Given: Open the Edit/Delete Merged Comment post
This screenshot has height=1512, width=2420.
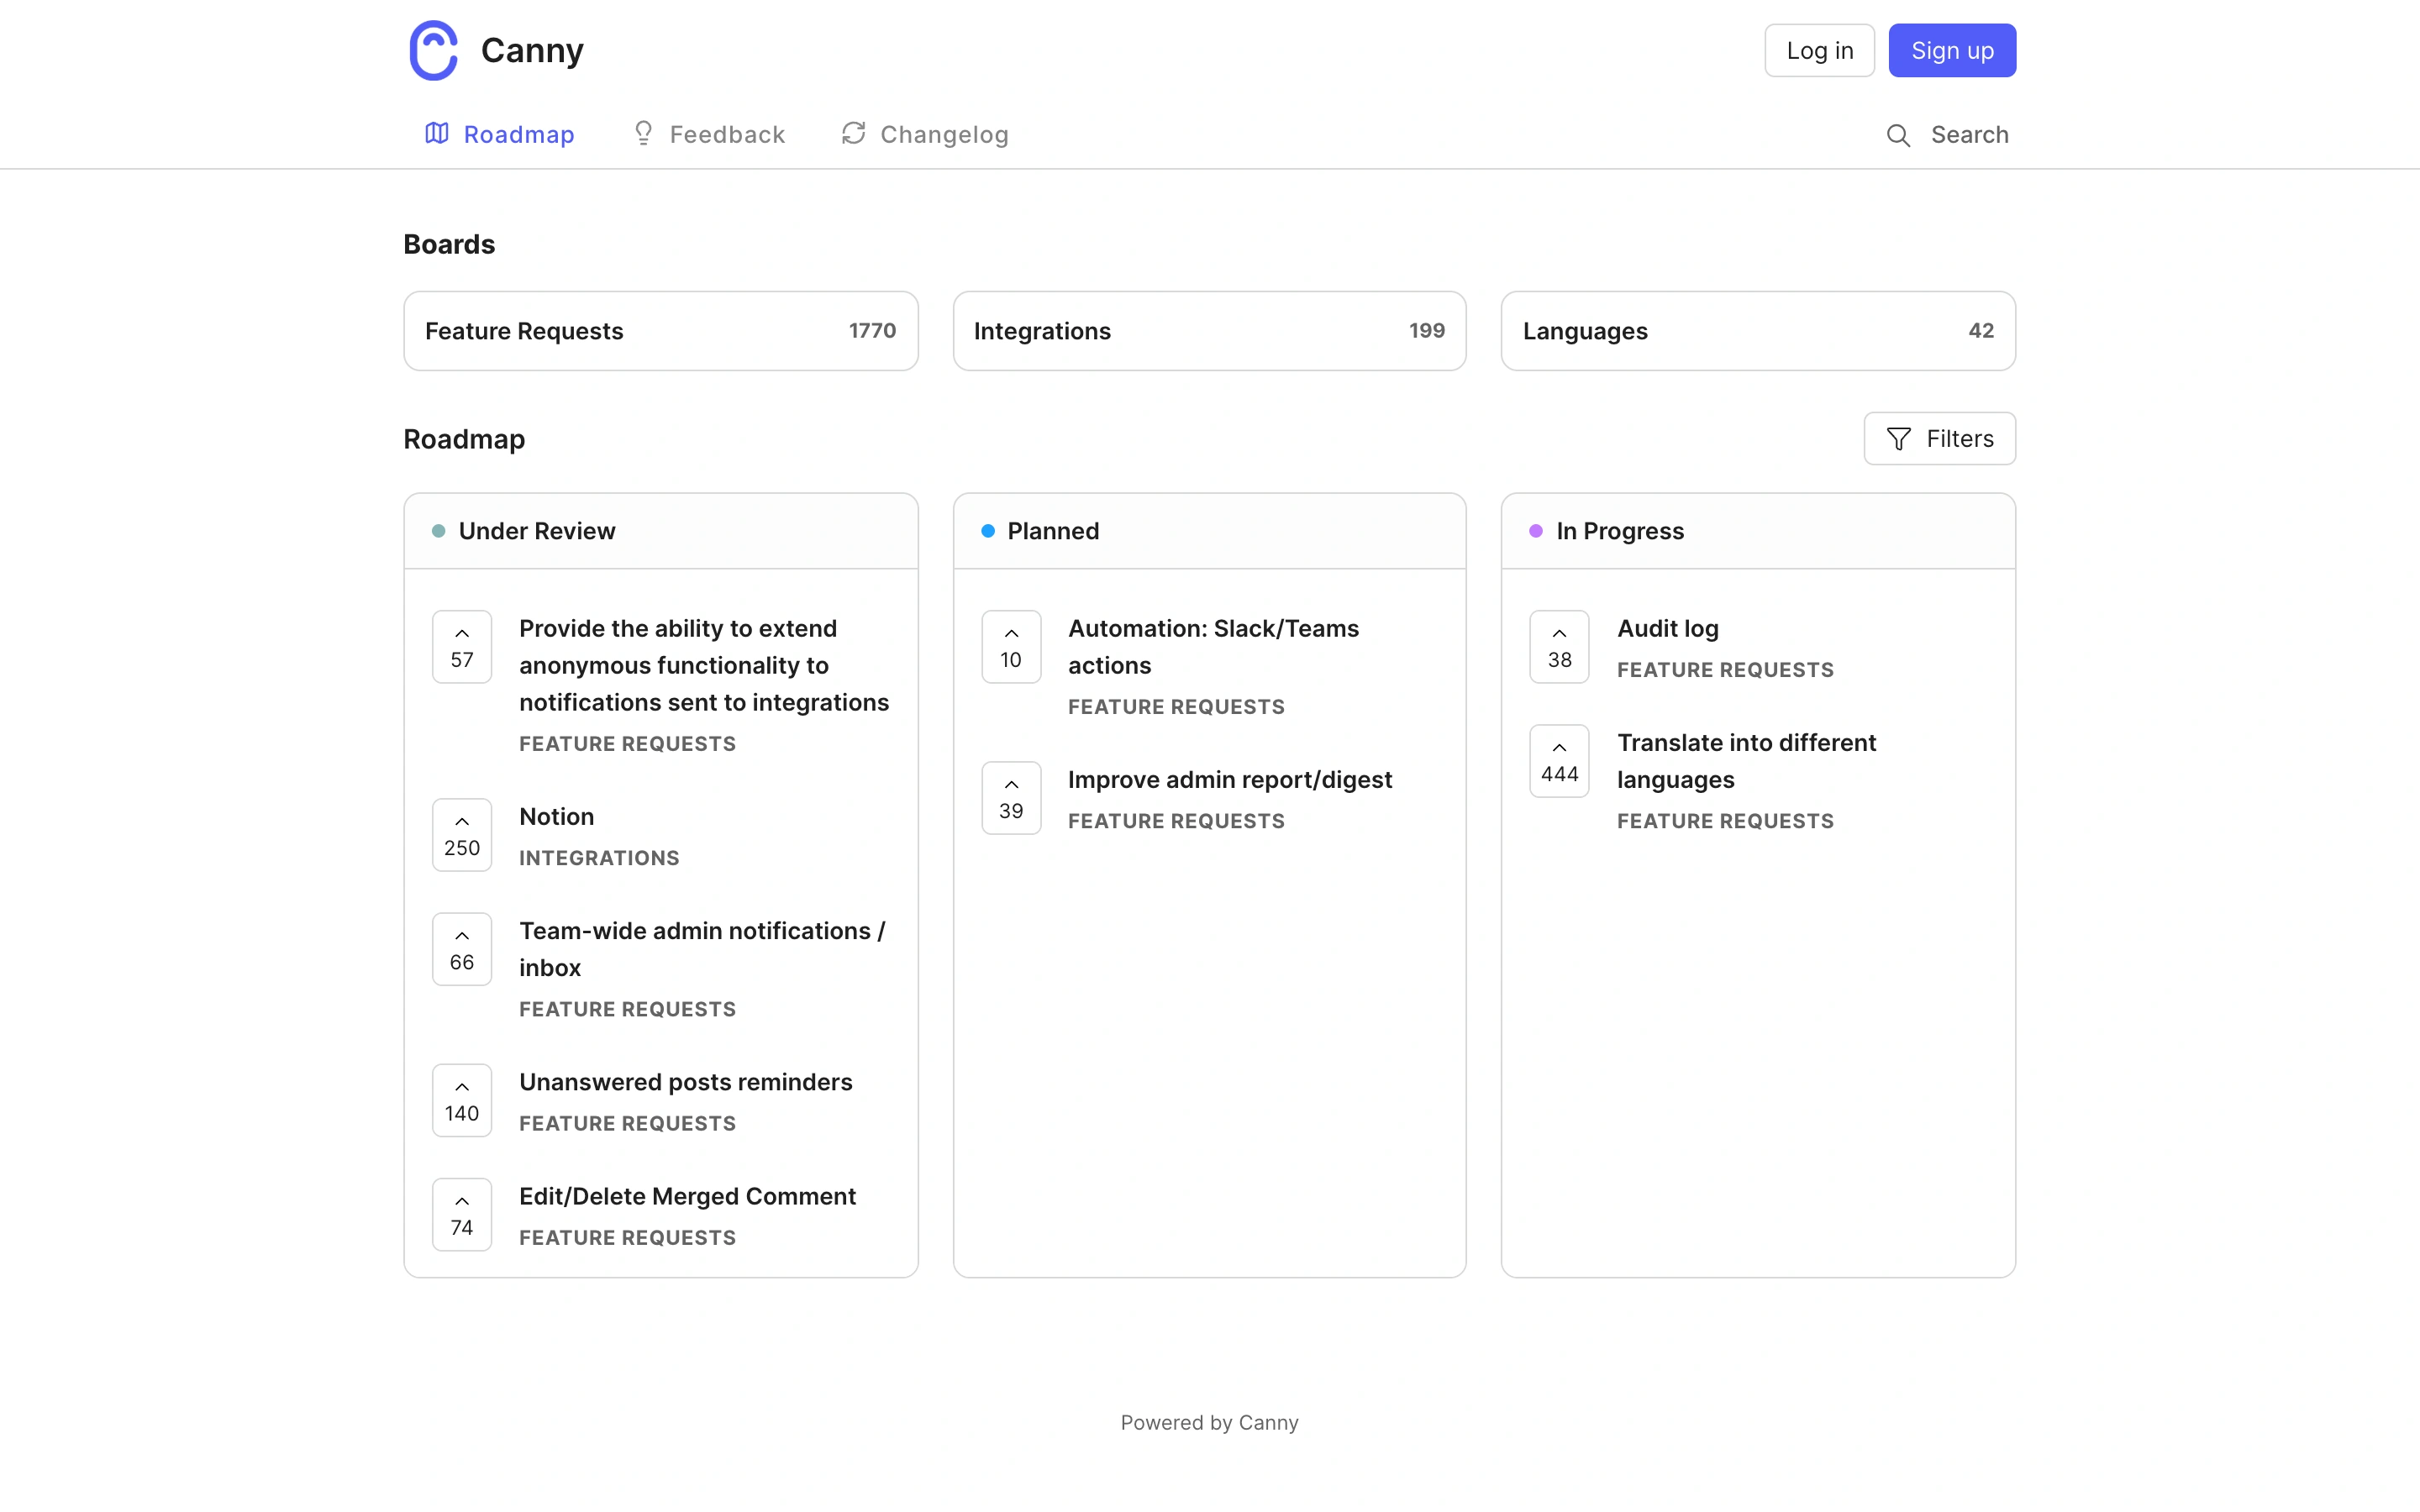Looking at the screenshot, I should tap(688, 1196).
